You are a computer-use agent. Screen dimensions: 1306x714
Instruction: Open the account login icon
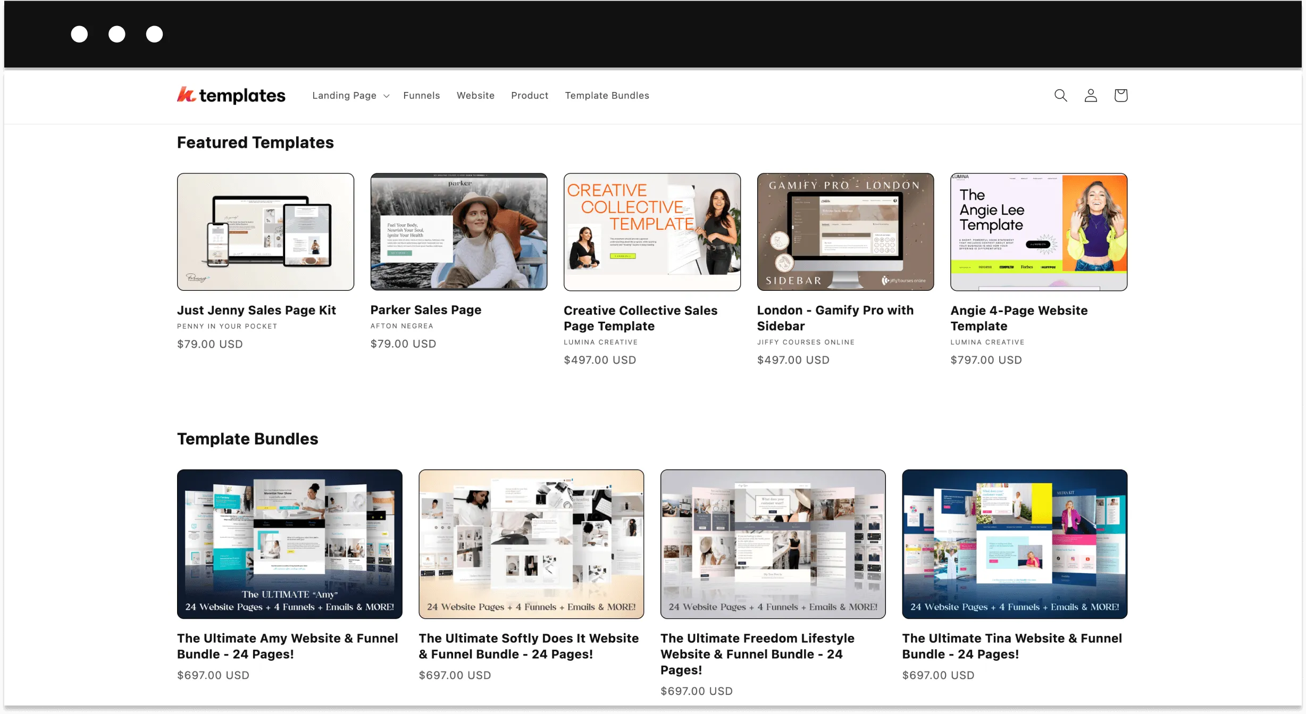(x=1091, y=95)
